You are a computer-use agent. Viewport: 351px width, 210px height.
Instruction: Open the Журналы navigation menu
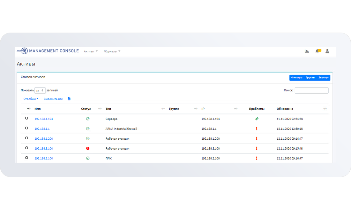click(x=112, y=51)
